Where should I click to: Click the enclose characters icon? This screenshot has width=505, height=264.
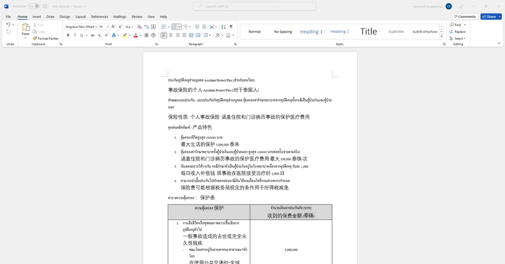coord(153,35)
